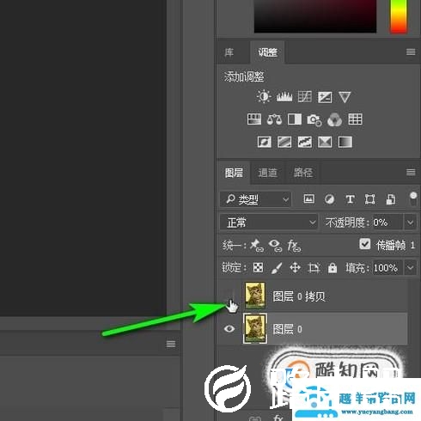Add a Posterize adjustment

click(x=284, y=142)
